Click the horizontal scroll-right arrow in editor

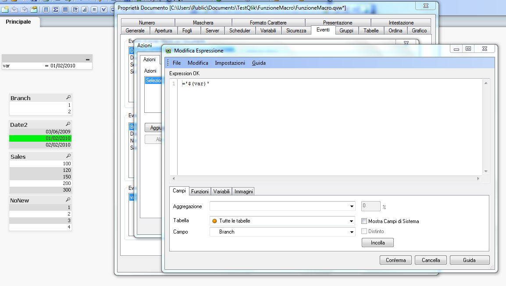tap(478, 178)
